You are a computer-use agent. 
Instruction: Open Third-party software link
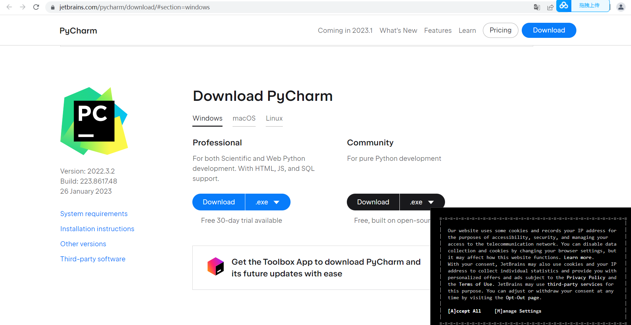point(93,259)
